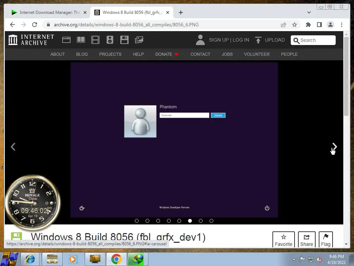This screenshot has height=266, width=354.
Task: Open the Internet Archive home logo
Action: pyautogui.click(x=31, y=40)
